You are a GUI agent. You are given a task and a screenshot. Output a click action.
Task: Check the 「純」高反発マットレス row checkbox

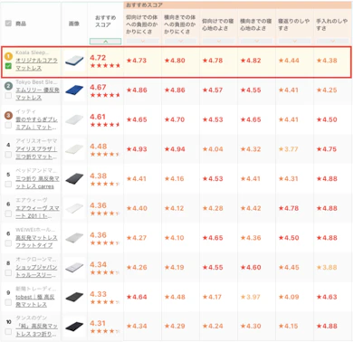[8, 332]
